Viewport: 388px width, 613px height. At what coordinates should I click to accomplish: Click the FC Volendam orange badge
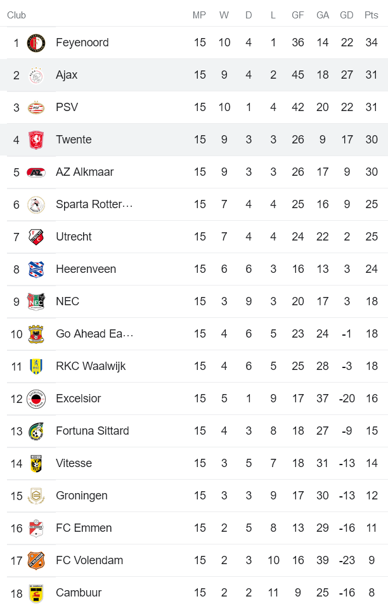pyautogui.click(x=36, y=561)
